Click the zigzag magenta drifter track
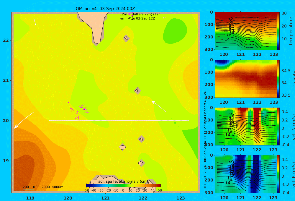Image resolution: width=295 pixels, height=201 pixels. click(84, 109)
